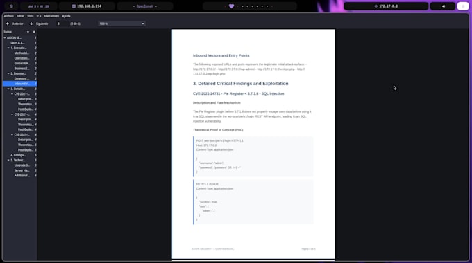Viewport: 472px width, 263px height.
Task: Click the 172.17.0.2 target widget
Action: coord(386,6)
